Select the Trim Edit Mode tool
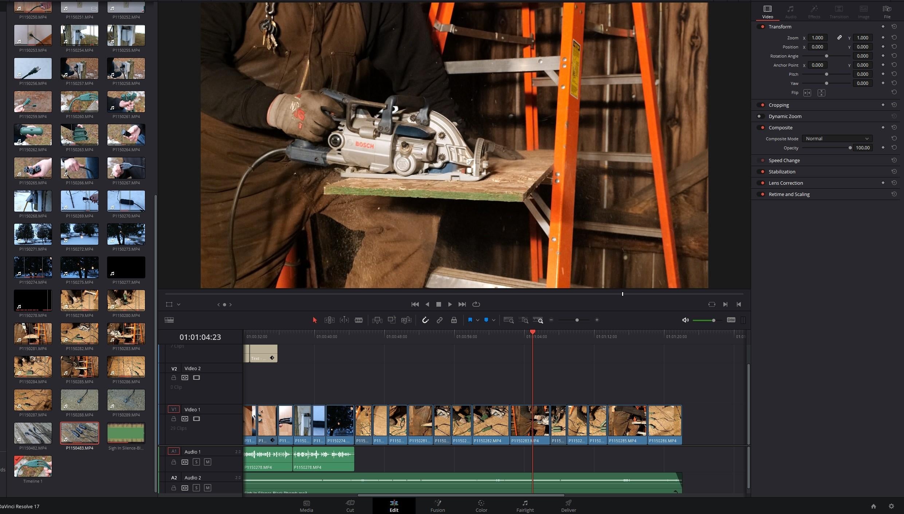 (x=329, y=320)
